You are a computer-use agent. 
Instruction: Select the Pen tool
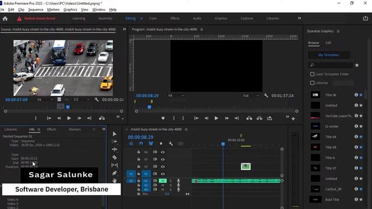pos(115,173)
